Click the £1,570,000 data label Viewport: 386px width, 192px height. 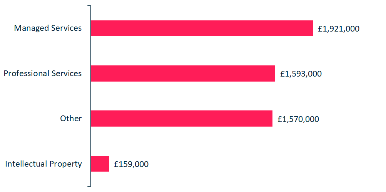(298, 119)
